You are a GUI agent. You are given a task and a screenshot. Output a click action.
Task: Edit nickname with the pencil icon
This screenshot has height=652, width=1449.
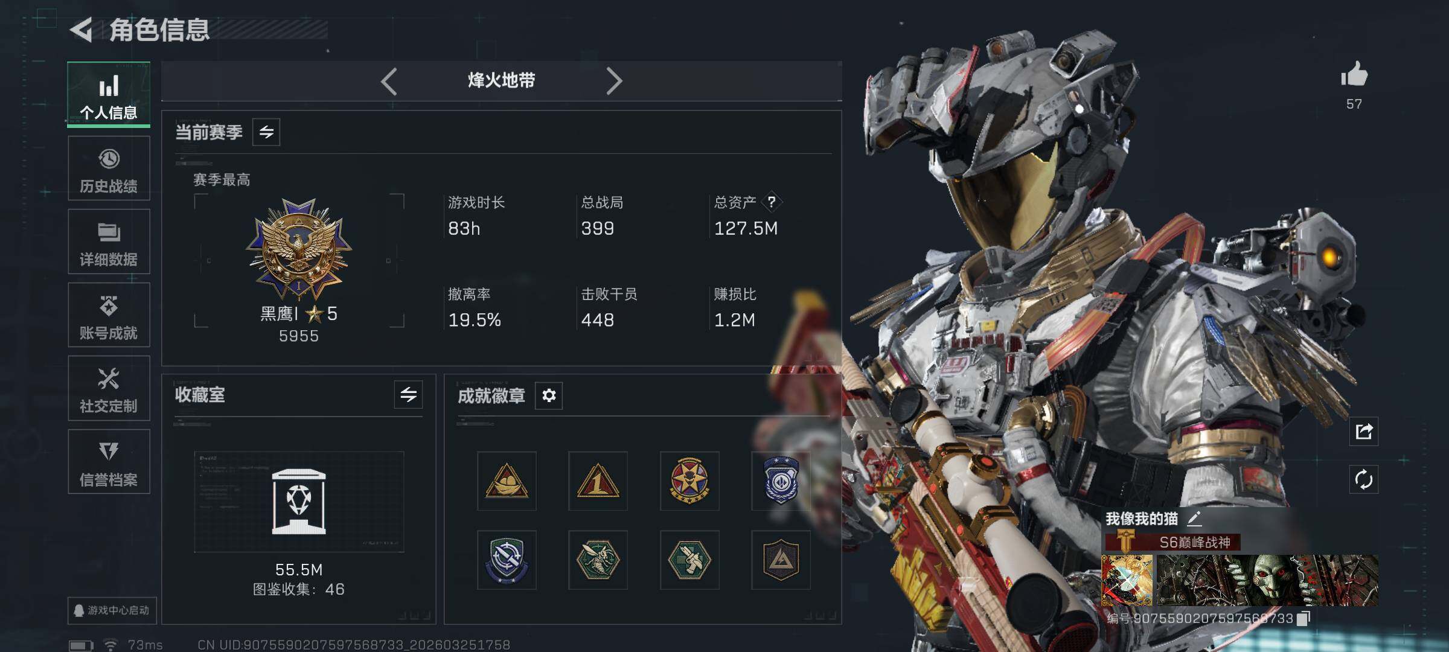[1194, 519]
